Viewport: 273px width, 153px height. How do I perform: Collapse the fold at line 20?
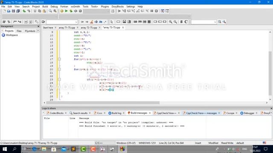(x=59, y=69)
